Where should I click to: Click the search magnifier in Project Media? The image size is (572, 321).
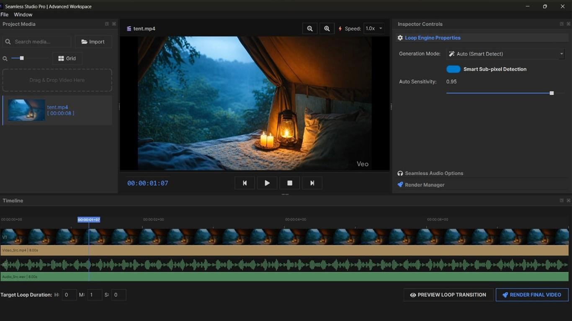[7, 42]
